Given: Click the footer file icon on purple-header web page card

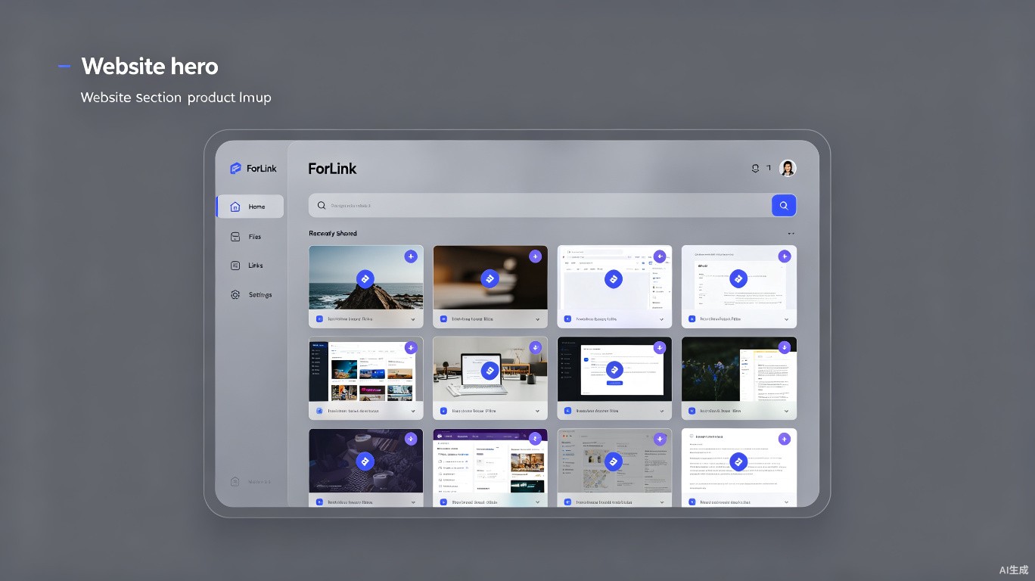Looking at the screenshot, I should (x=443, y=502).
